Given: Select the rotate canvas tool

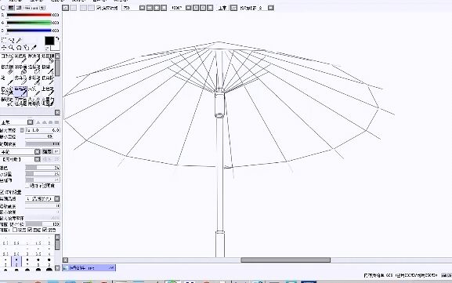Looking at the screenshot, I should pyautogui.click(x=19, y=47).
